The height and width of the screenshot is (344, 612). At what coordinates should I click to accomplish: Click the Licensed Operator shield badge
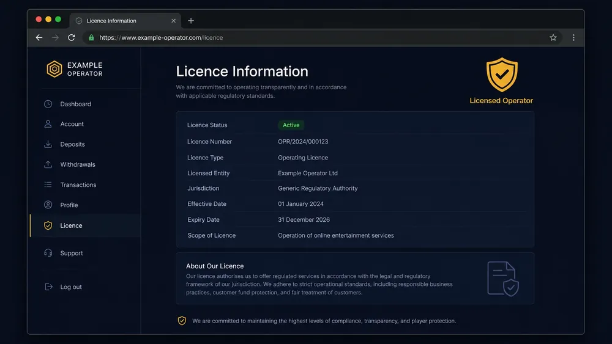tap(502, 75)
